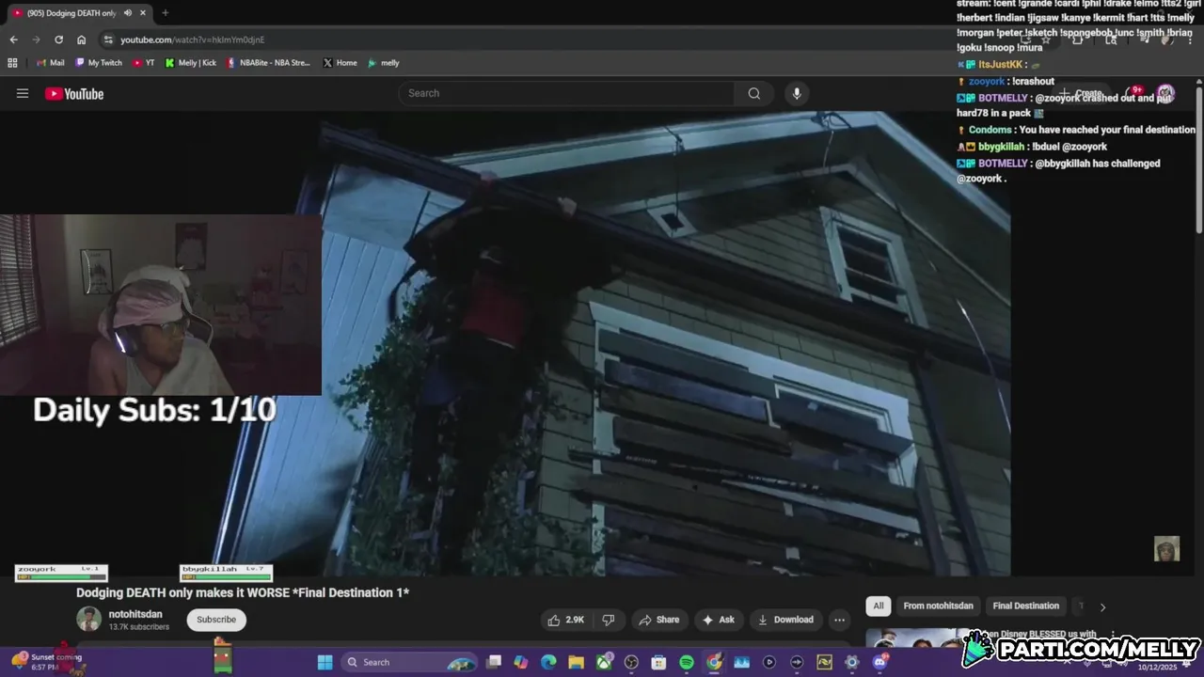The width and height of the screenshot is (1204, 677).
Task: Select the Final Destination chip
Action: click(x=1026, y=606)
